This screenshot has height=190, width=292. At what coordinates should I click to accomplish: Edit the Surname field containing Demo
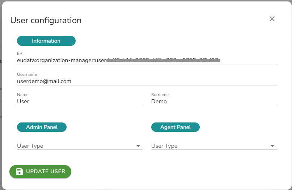(x=214, y=102)
